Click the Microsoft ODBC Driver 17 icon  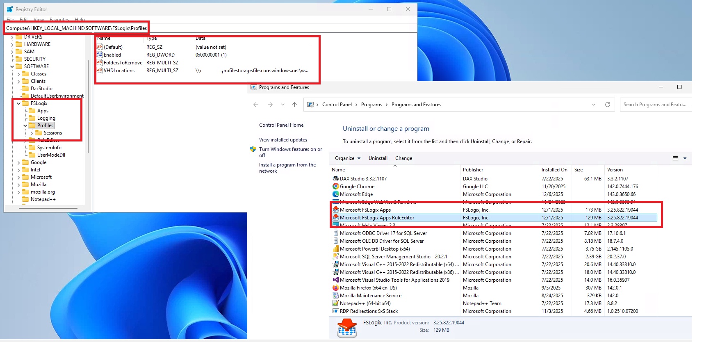(x=335, y=233)
